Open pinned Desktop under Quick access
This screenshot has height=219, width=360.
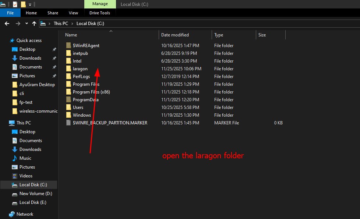(x=27, y=49)
